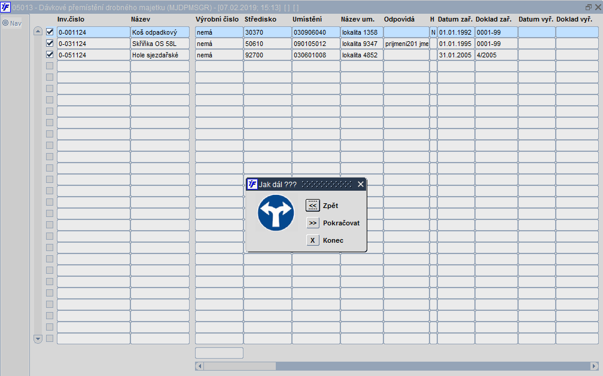Screen dimensions: 603x376
Task: Click the X Konec button
Action: click(313, 240)
